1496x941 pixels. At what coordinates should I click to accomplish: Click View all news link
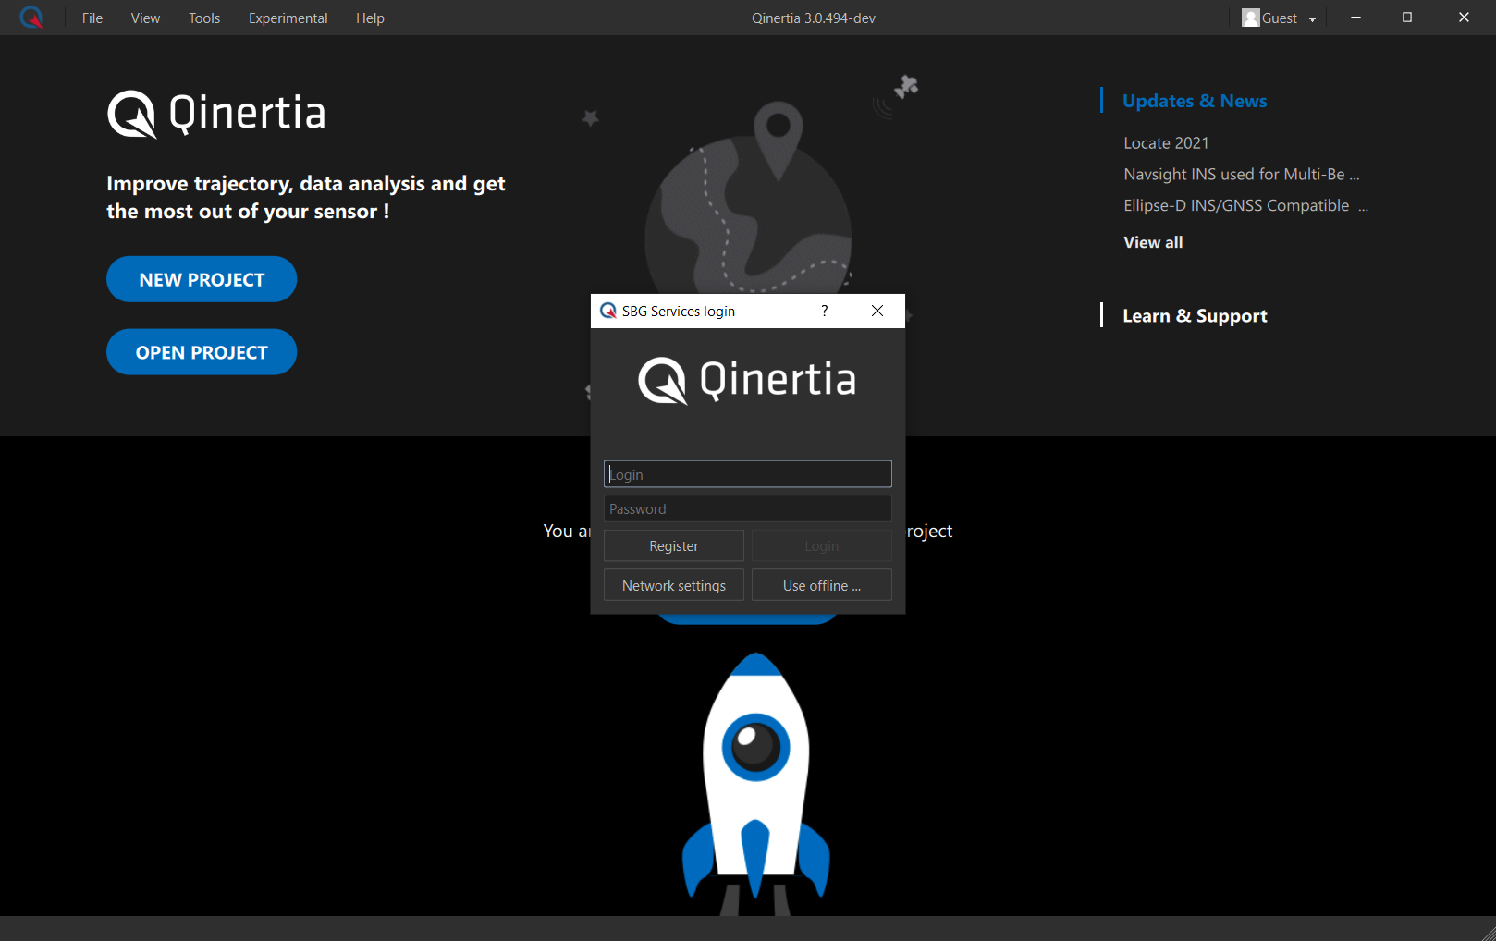tap(1153, 242)
